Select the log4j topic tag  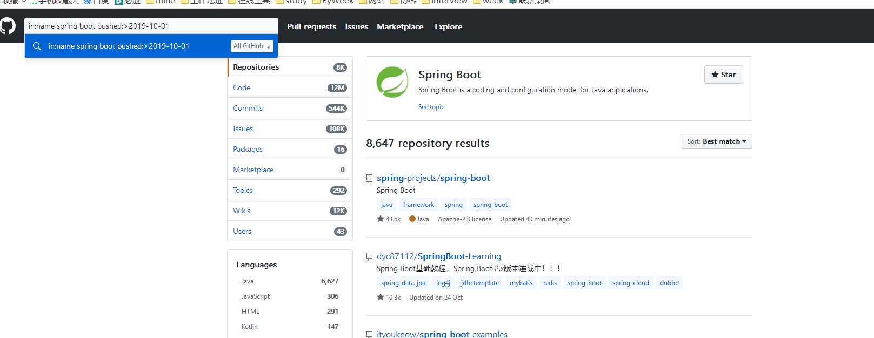[x=443, y=283]
